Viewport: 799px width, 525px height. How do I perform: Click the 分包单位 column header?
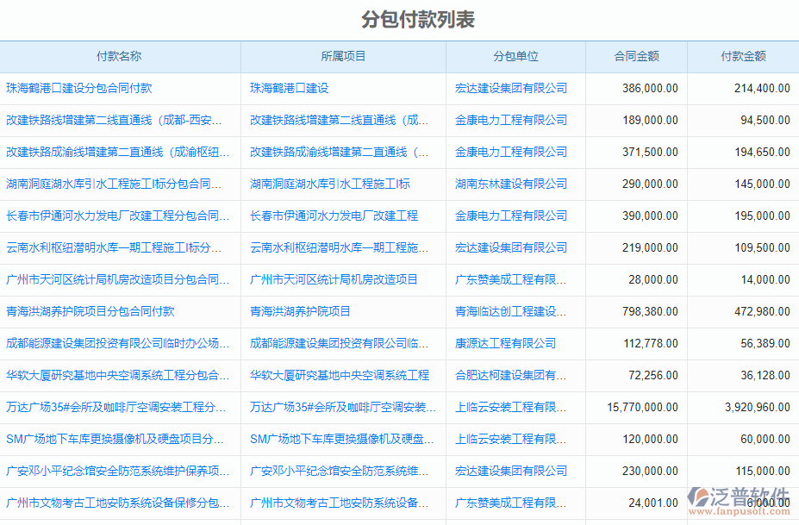click(515, 56)
